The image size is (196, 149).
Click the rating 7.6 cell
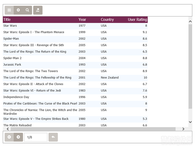point(145,91)
